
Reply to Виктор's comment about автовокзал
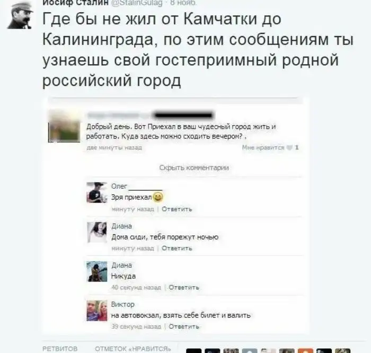click(x=184, y=326)
